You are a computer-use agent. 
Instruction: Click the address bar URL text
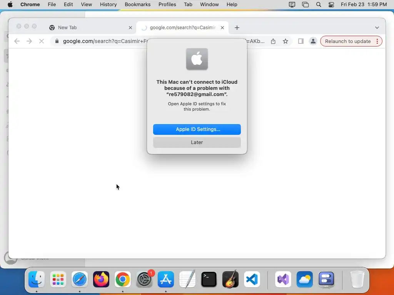[x=105, y=41]
